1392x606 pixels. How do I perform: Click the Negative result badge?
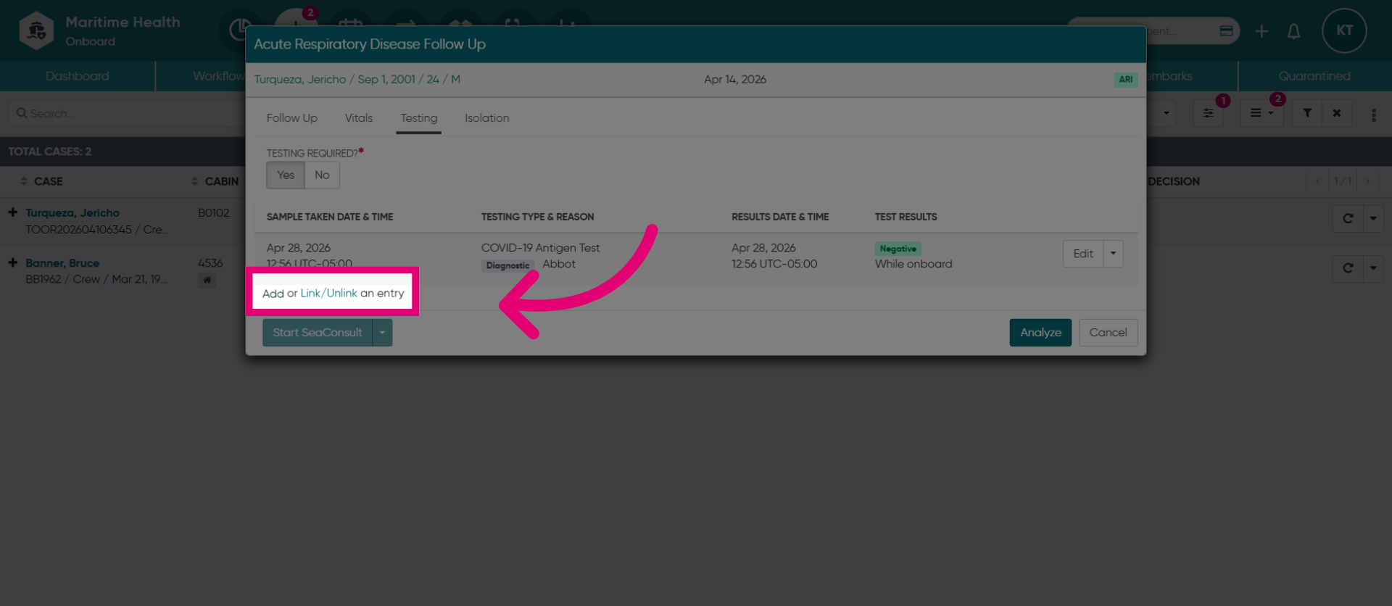pyautogui.click(x=898, y=249)
